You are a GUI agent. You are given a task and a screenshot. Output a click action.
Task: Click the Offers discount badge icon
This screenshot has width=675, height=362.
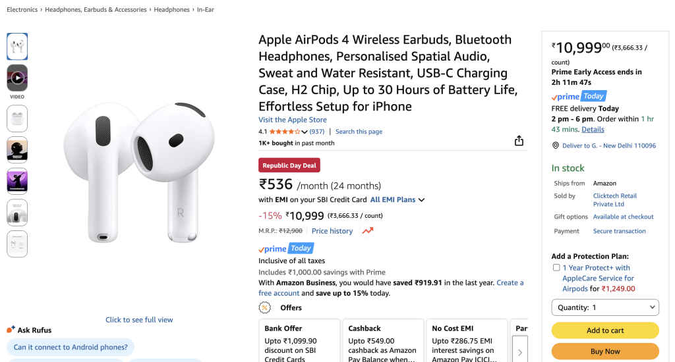pos(265,307)
